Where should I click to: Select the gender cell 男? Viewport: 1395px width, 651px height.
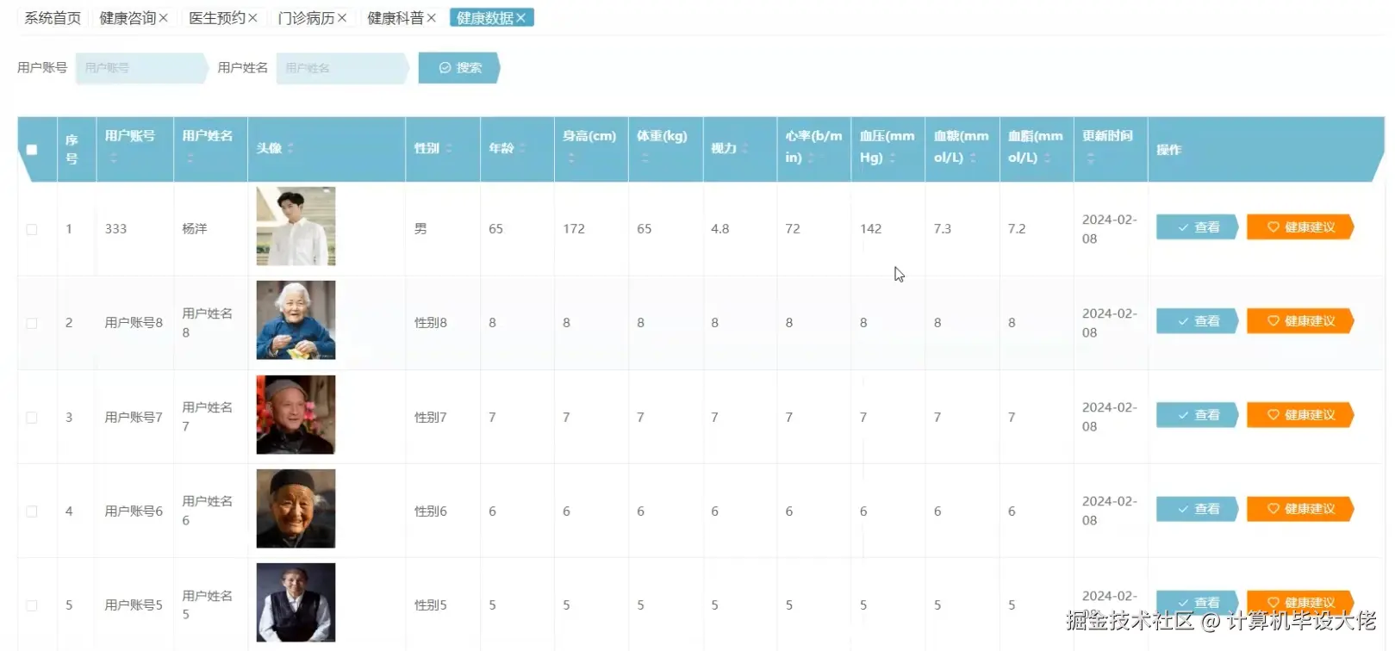pos(420,229)
